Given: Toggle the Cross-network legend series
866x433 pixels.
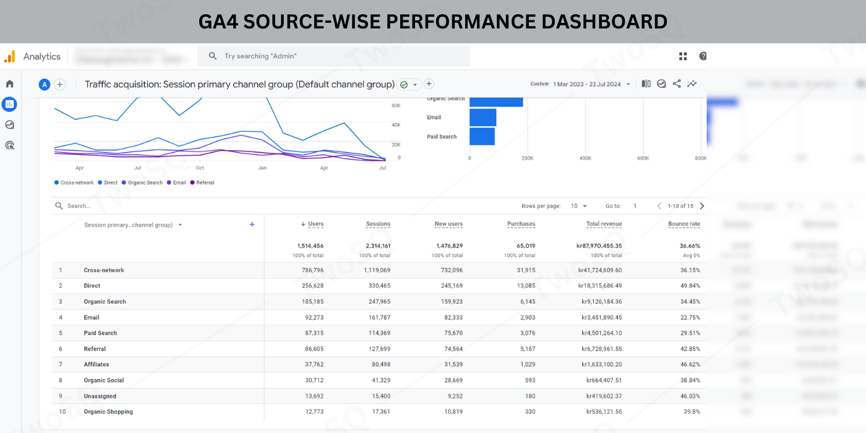Looking at the screenshot, I should coord(77,183).
